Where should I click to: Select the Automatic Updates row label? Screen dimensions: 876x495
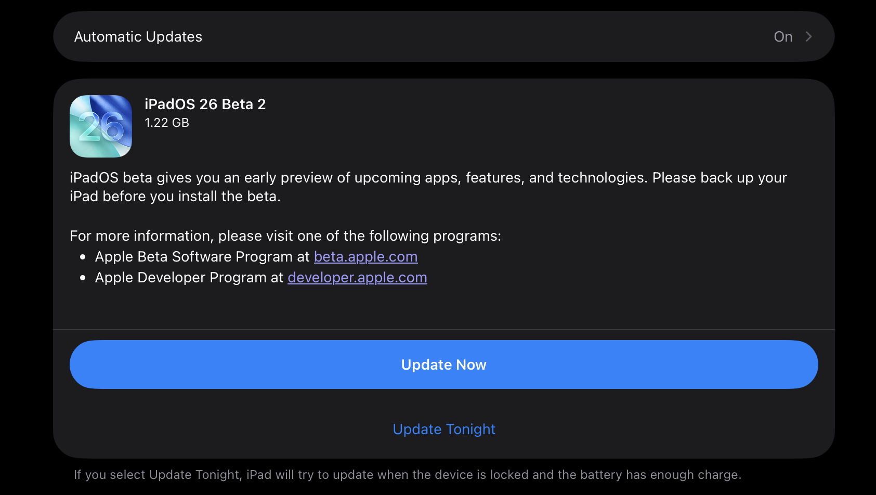click(x=138, y=36)
